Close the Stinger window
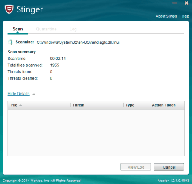The height and width of the screenshot is (184, 192). coord(186,3)
